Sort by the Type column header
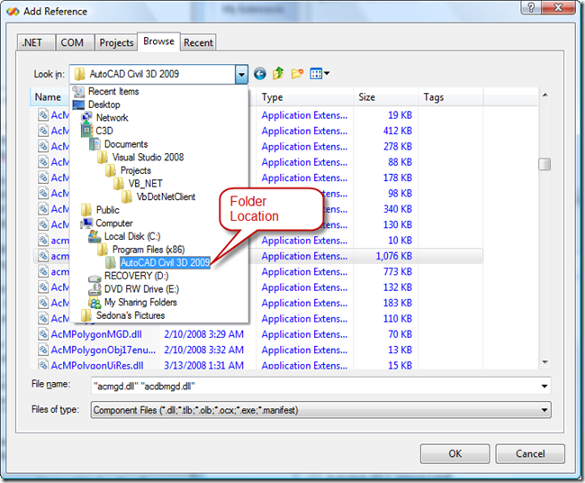 tap(304, 97)
